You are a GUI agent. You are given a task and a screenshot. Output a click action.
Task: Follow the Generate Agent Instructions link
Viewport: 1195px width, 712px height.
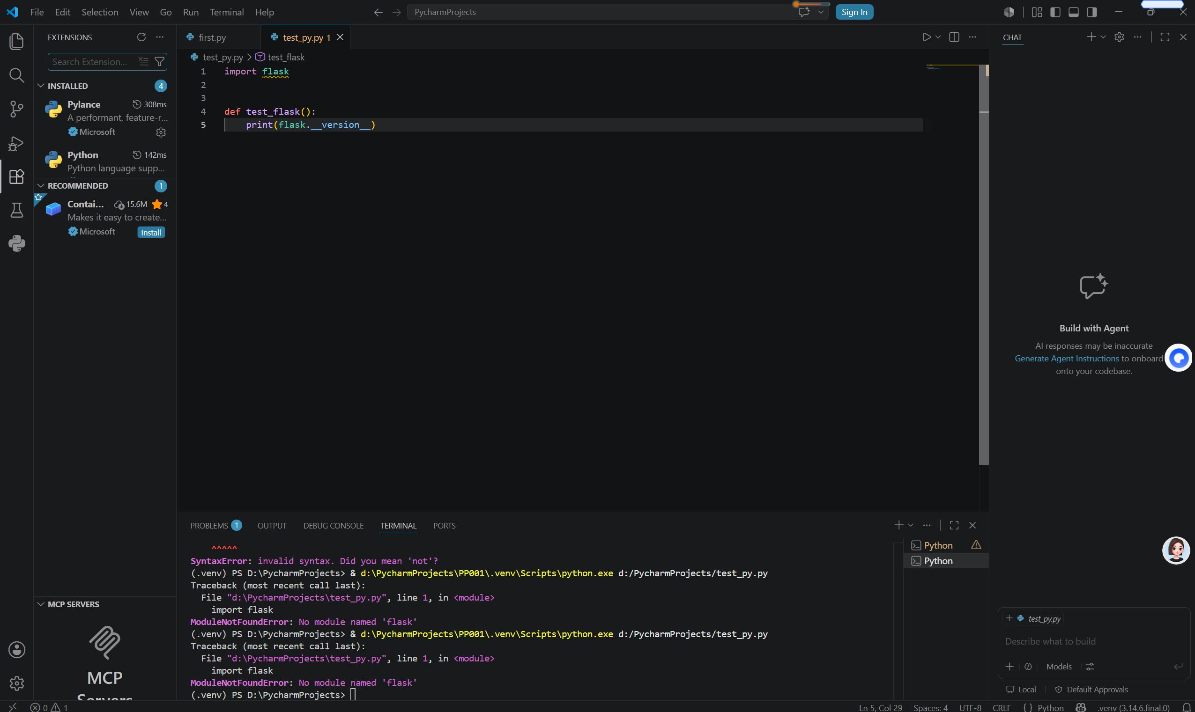pos(1066,359)
